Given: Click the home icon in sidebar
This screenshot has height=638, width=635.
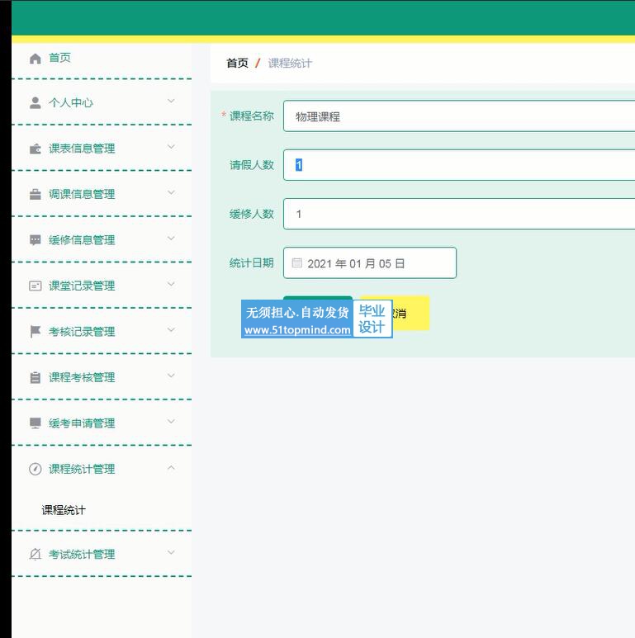Looking at the screenshot, I should (35, 58).
